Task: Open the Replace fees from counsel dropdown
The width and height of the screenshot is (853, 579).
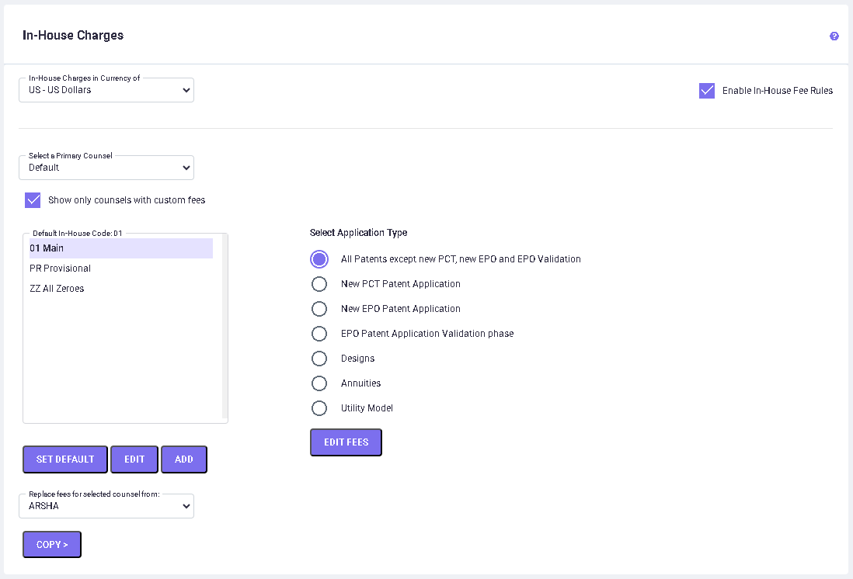Action: [x=106, y=506]
